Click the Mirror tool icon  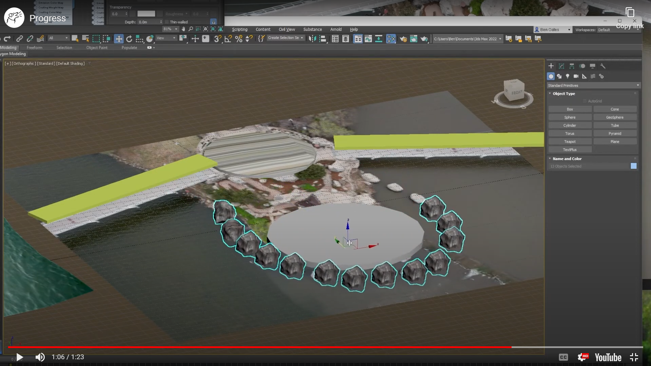[x=312, y=39]
